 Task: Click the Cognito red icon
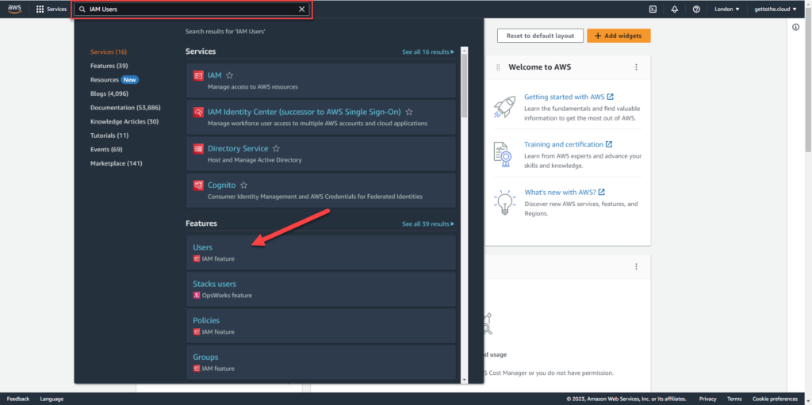coord(197,185)
